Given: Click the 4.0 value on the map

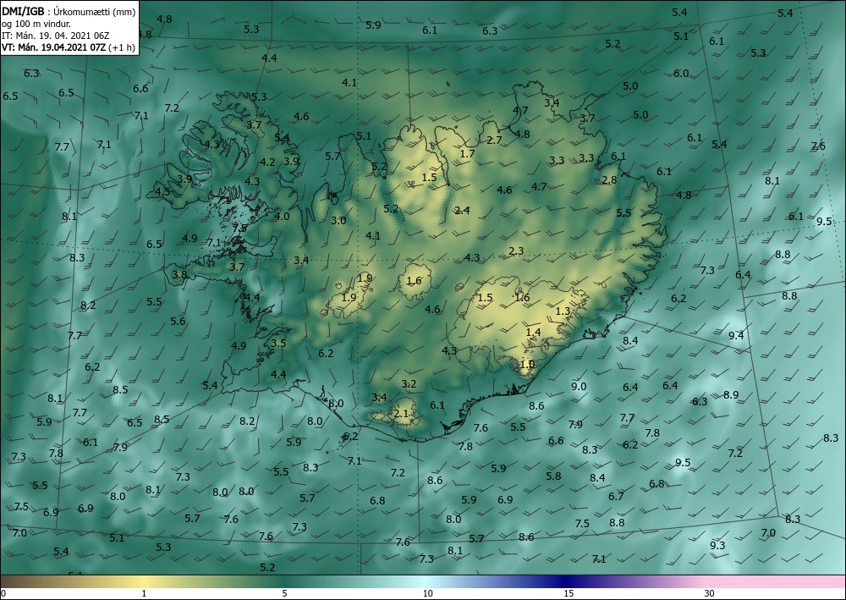Looking at the screenshot, I should pos(283,217).
